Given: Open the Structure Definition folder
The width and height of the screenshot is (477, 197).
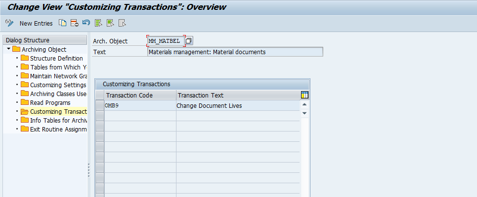Looking at the screenshot, I should pyautogui.click(x=56, y=58).
